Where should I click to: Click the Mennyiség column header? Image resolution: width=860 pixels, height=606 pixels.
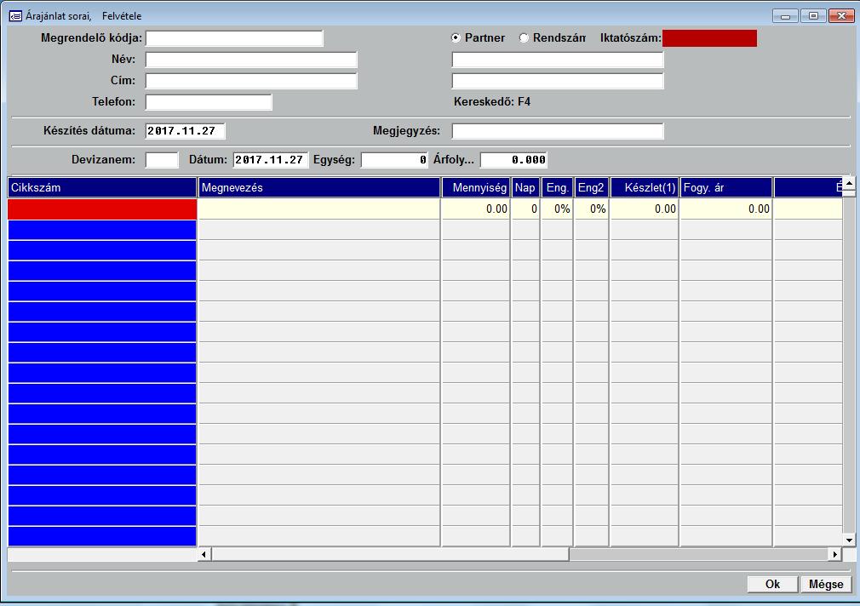point(475,187)
